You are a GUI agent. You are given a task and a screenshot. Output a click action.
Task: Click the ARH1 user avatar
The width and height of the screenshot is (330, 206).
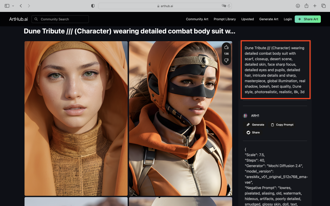tap(245, 116)
